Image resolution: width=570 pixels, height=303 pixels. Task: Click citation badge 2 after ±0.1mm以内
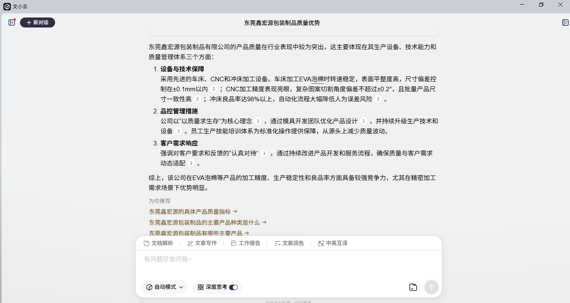click(x=213, y=89)
